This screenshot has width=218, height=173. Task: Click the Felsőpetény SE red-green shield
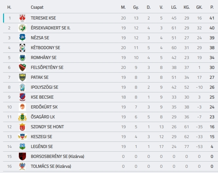22,67
